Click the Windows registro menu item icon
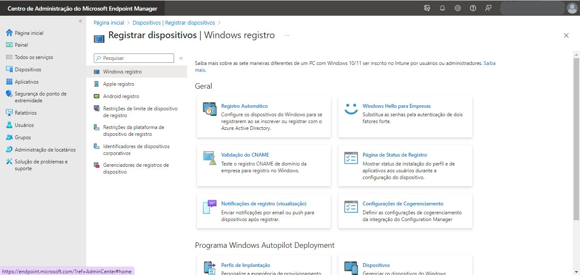 click(x=96, y=72)
